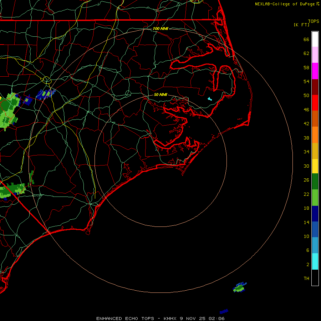
Task: Click the 38 legend value
Action: point(306,138)
